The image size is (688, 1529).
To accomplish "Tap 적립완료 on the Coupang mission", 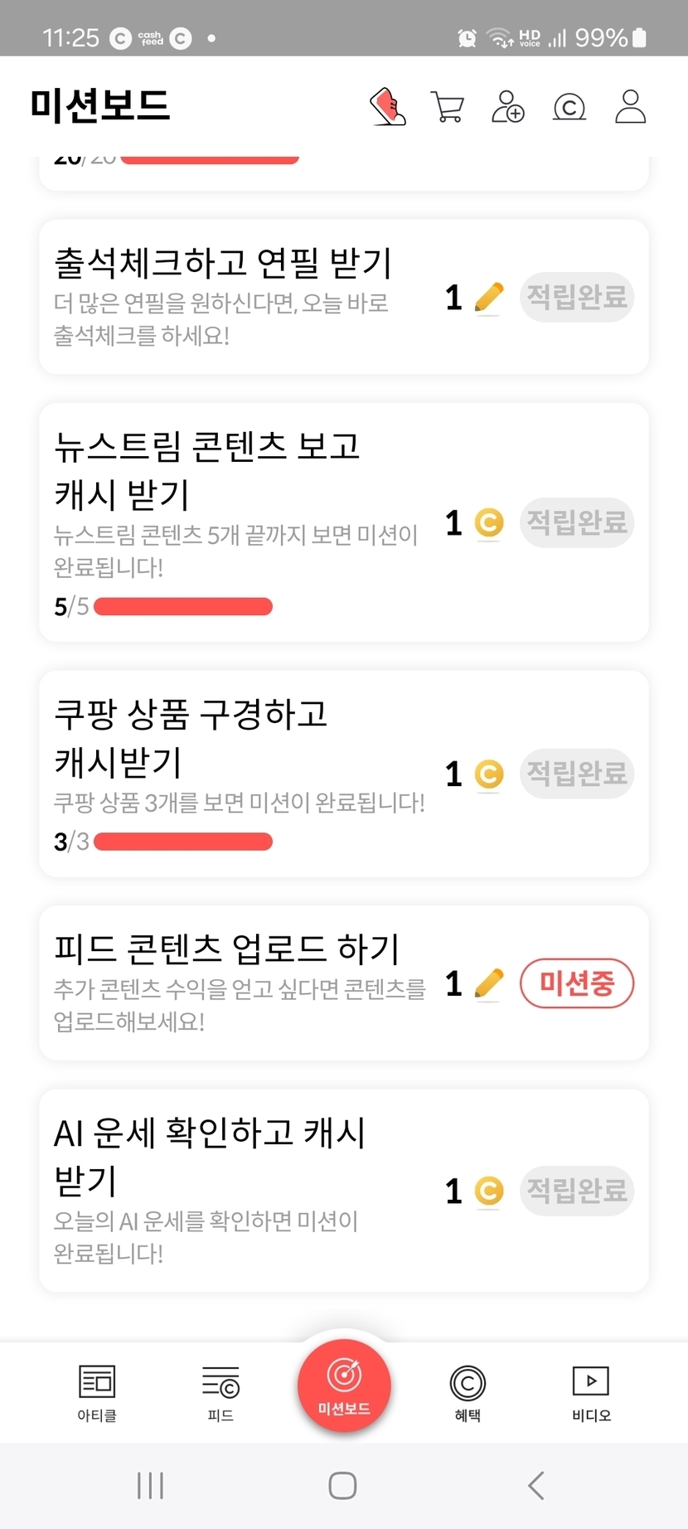I will (x=577, y=774).
